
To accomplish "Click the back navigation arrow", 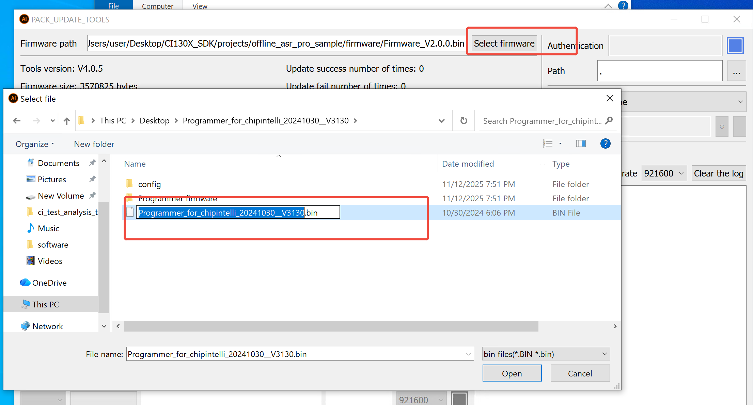I will pyautogui.click(x=17, y=121).
